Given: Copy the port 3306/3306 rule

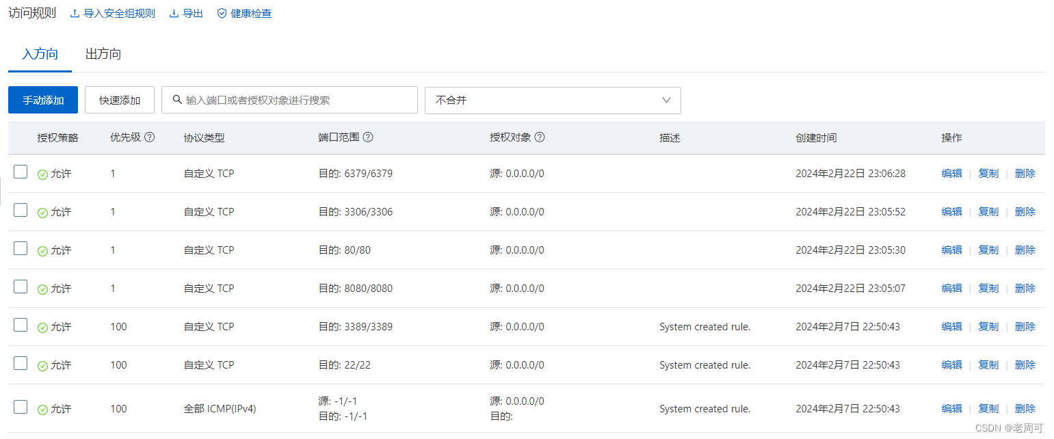Looking at the screenshot, I should point(988,212).
